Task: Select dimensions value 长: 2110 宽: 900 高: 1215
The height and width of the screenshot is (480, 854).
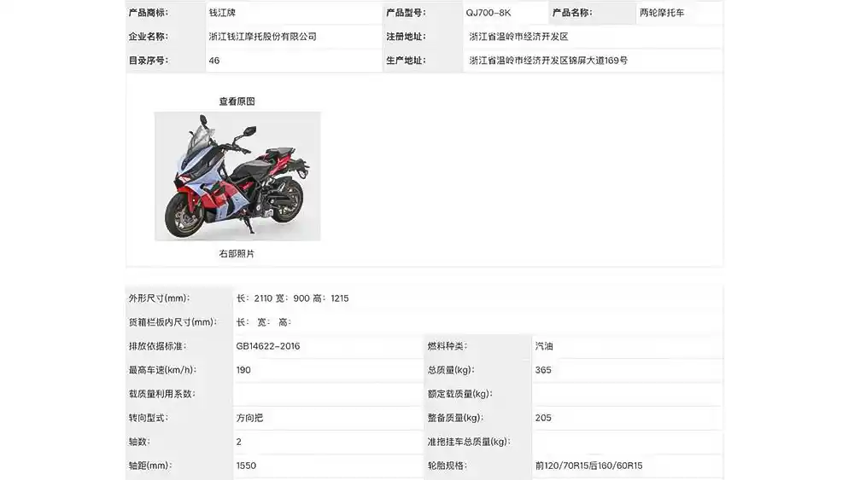Action: click(x=292, y=298)
